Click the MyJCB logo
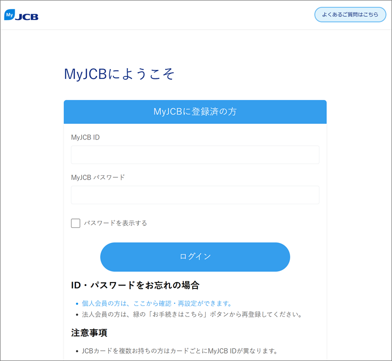 pyautogui.click(x=21, y=15)
